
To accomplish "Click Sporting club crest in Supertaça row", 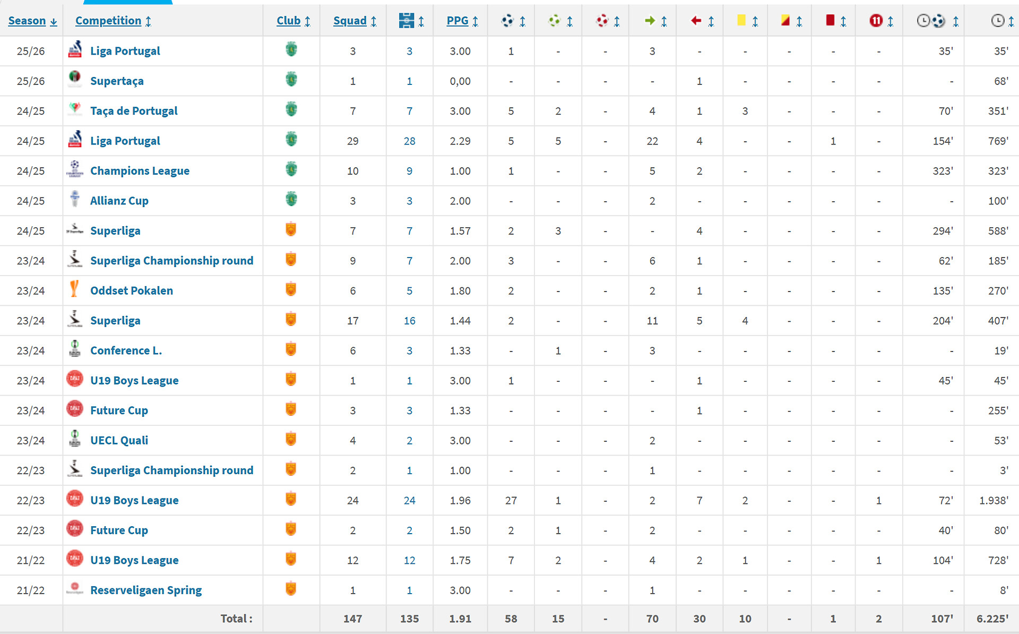I will pos(291,80).
